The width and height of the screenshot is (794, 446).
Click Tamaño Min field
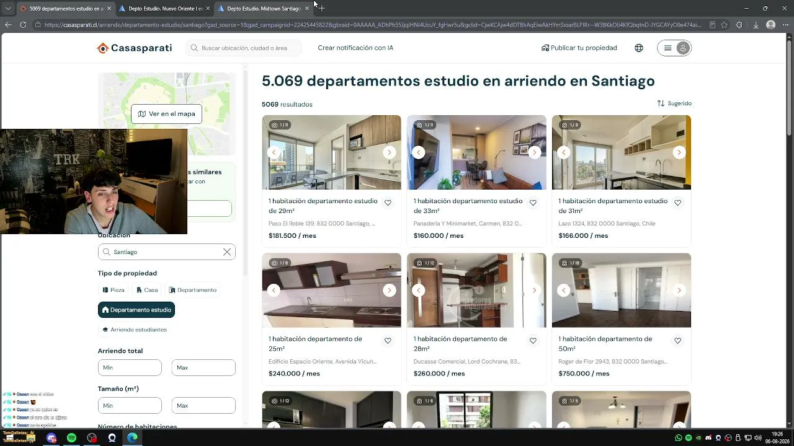coord(130,406)
